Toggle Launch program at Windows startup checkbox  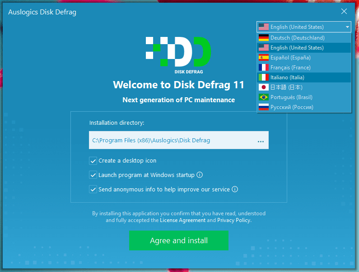point(93,175)
